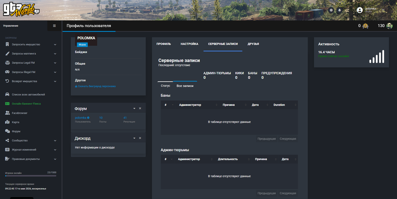Click the GTA World logo
This screenshot has width=397, height=199.
[21, 10]
